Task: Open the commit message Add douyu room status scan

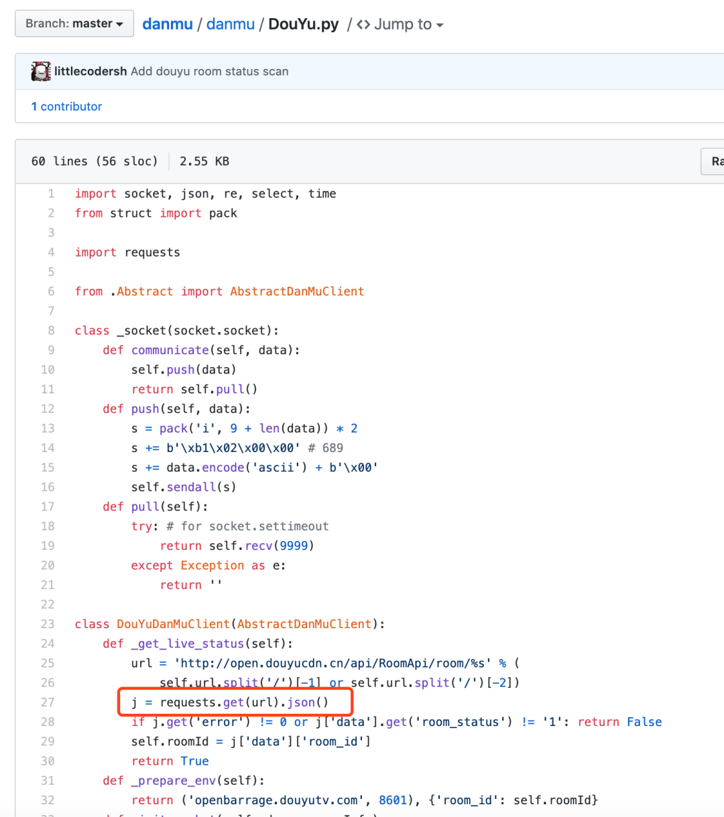Action: (x=210, y=72)
